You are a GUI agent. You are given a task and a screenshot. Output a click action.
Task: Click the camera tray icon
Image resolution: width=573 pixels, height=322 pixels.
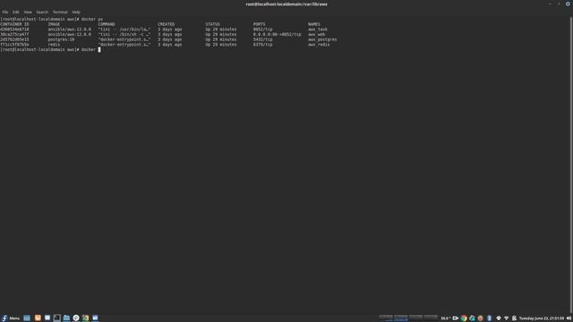coord(456,318)
